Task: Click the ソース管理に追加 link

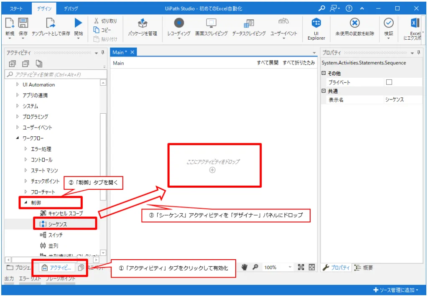Action: (396, 290)
